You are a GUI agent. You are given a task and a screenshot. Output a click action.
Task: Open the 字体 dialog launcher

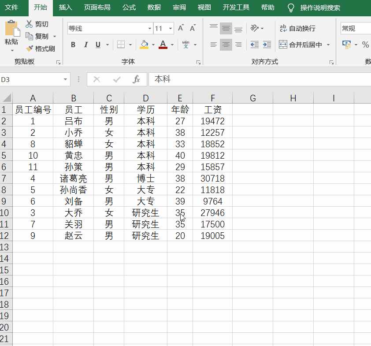198,62
